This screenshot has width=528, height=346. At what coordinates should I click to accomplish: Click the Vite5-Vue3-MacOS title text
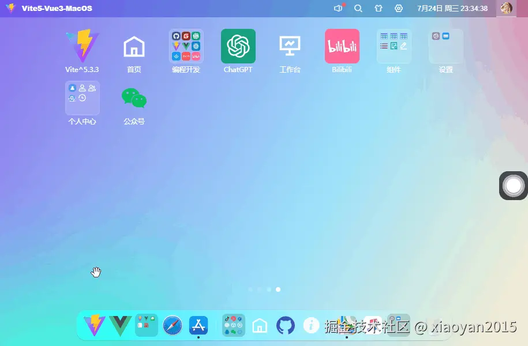tap(57, 9)
